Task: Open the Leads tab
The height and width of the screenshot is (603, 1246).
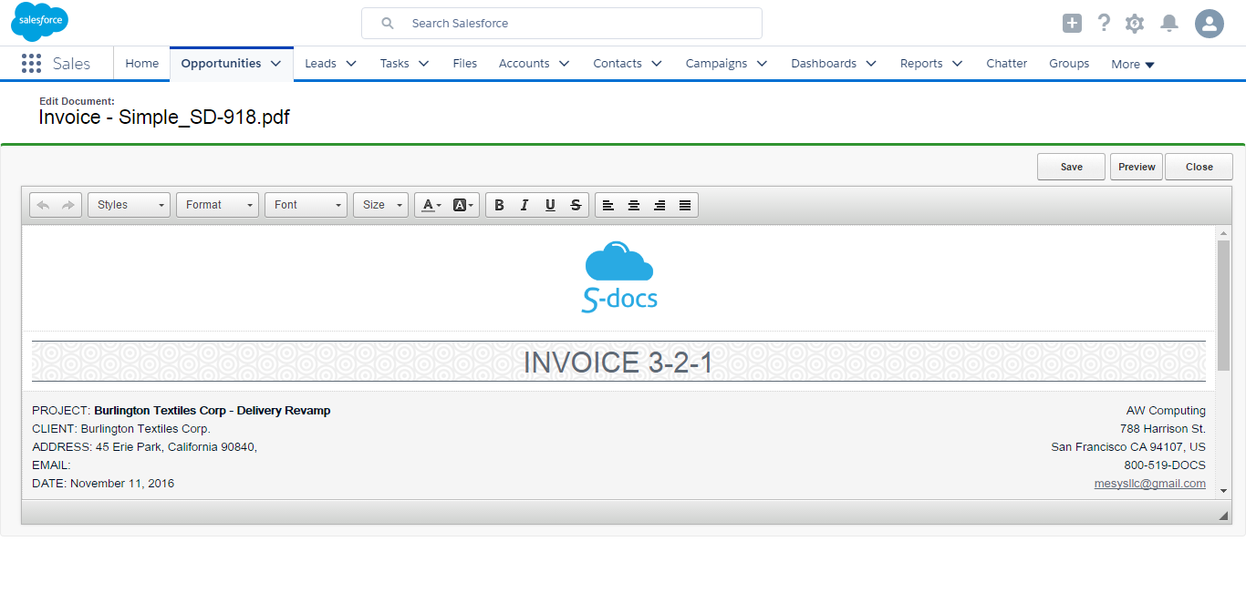Action: tap(320, 64)
